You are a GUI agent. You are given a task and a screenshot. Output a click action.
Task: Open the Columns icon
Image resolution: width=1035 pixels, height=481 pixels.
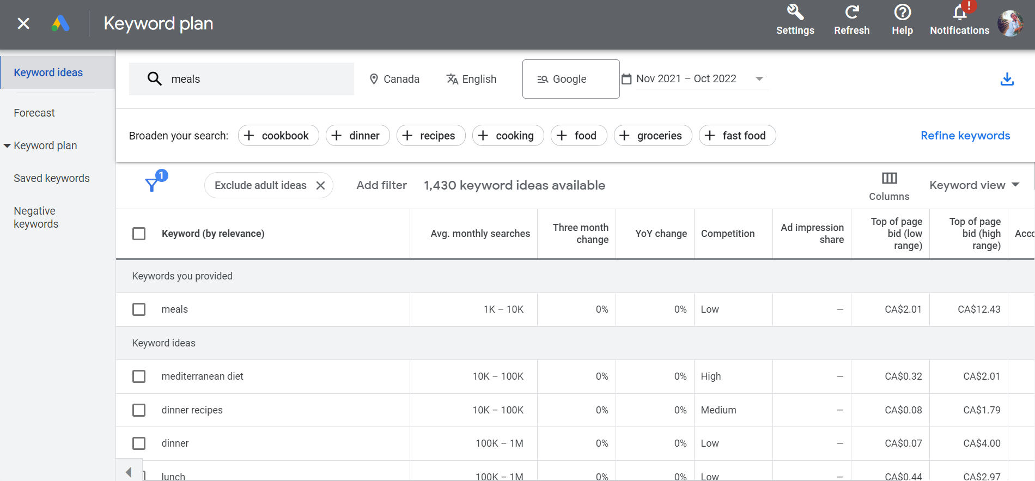(889, 179)
